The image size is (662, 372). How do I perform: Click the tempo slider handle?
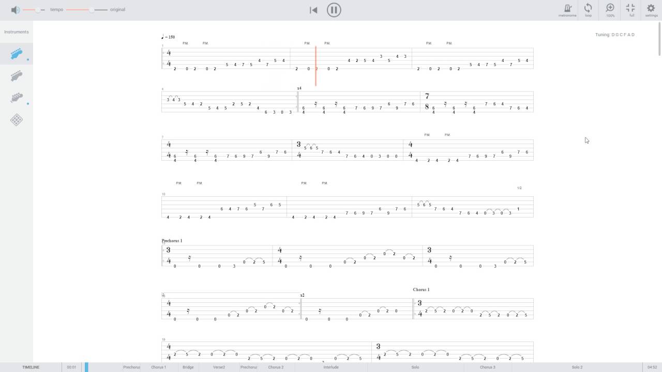coord(92,10)
